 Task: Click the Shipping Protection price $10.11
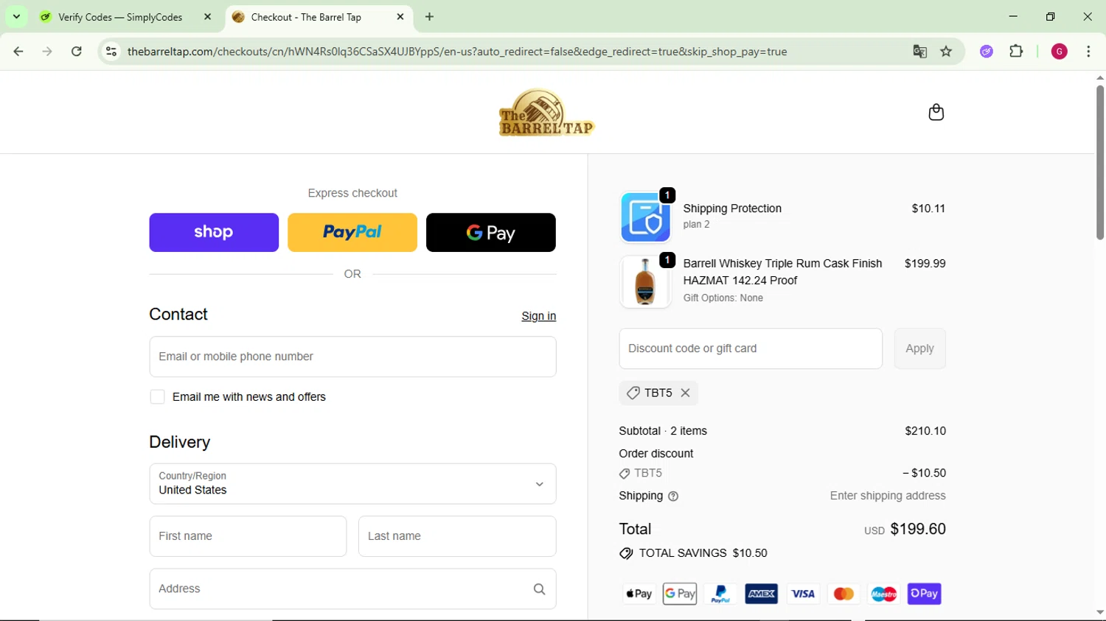[928, 208]
